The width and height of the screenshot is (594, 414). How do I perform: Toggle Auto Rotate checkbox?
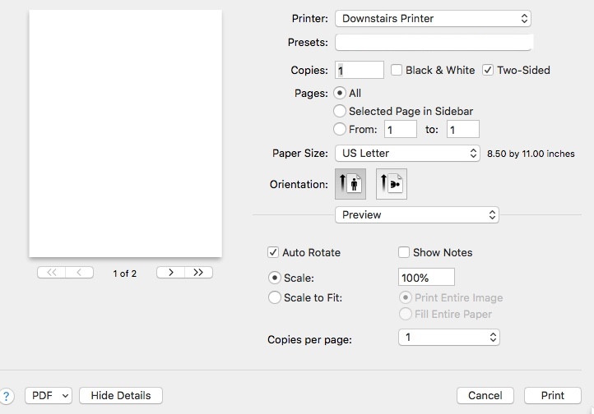click(273, 252)
